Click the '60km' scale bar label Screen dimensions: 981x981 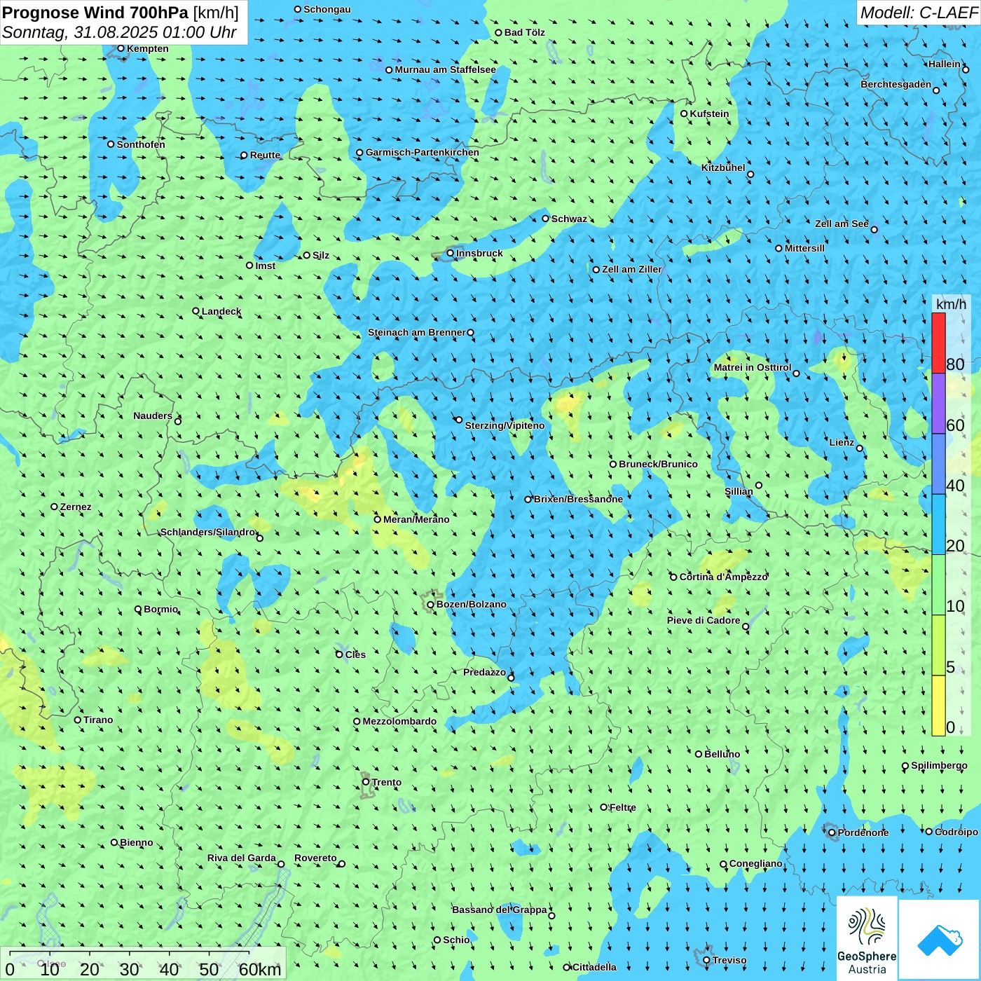click(260, 969)
